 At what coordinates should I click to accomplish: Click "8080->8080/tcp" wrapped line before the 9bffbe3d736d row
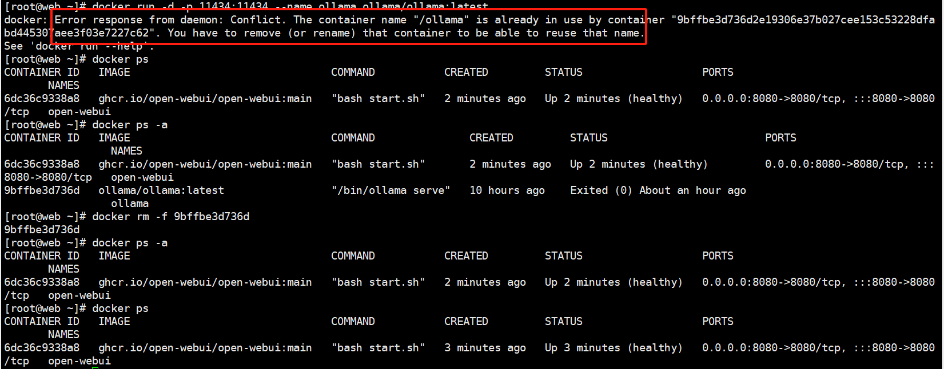48,177
